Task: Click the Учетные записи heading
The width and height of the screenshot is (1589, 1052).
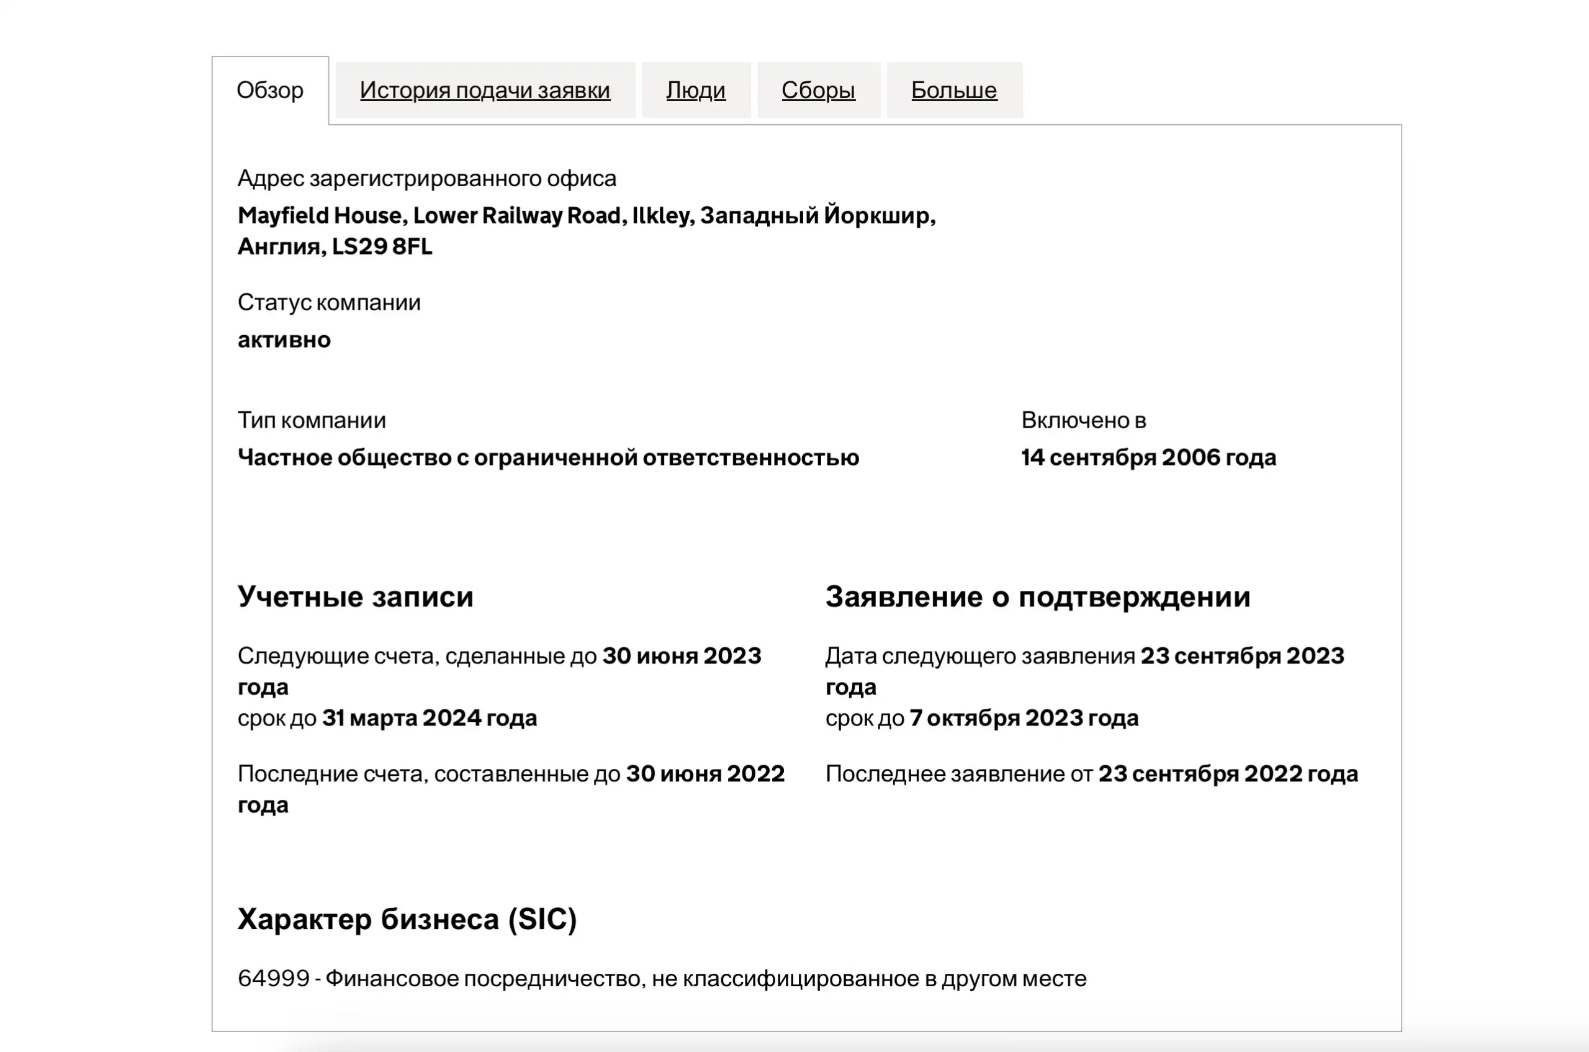Action: (356, 596)
